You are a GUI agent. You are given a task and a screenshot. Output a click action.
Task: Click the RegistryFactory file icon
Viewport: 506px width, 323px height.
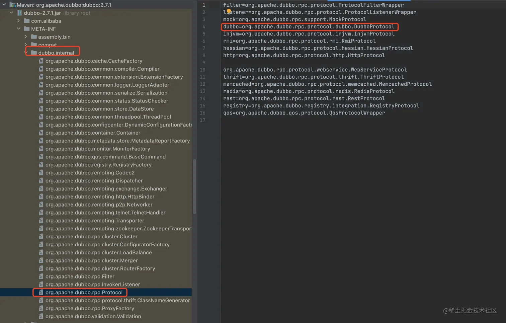pyautogui.click(x=41, y=165)
